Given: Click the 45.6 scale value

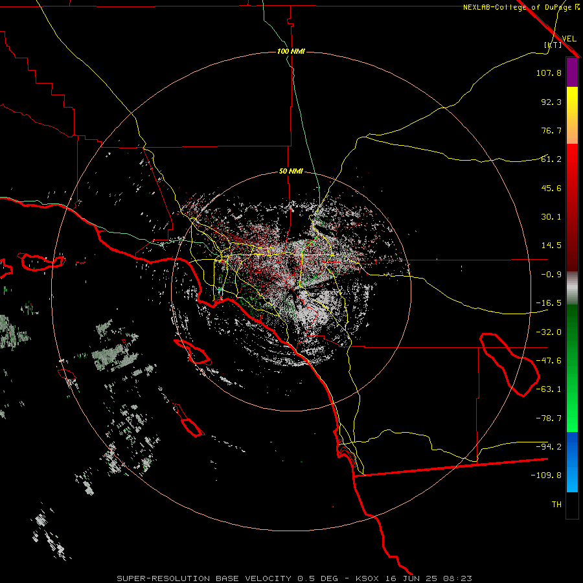Looking at the screenshot, I should [x=551, y=188].
